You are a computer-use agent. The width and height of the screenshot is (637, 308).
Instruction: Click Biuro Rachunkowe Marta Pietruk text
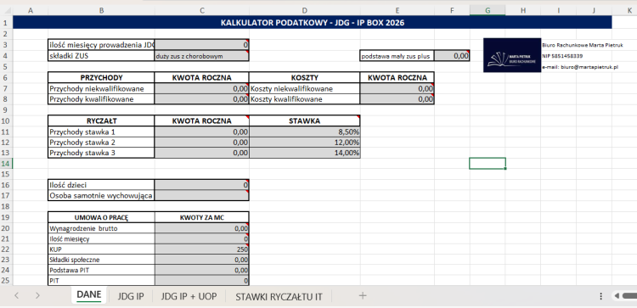(x=582, y=45)
